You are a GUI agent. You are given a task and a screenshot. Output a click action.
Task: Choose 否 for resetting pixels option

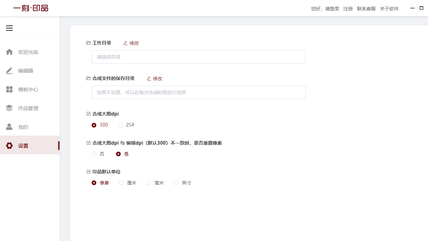point(94,154)
